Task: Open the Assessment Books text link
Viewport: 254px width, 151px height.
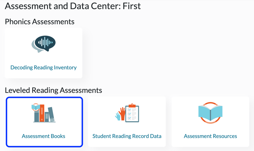Action: click(x=44, y=136)
